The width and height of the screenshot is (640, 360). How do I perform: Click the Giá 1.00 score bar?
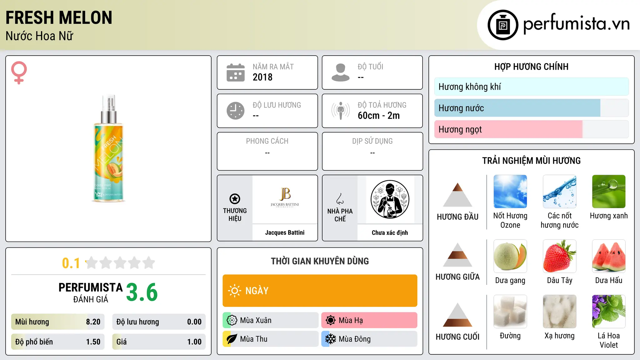click(x=159, y=342)
